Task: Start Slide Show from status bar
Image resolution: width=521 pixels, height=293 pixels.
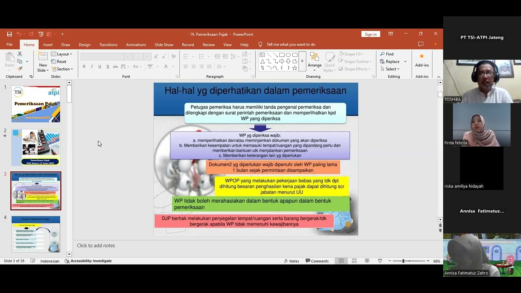Action: tap(380, 261)
